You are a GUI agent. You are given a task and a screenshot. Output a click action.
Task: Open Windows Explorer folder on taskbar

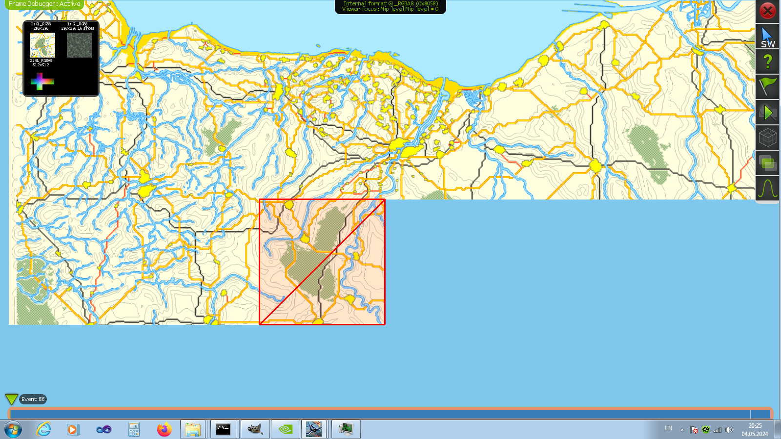click(x=193, y=429)
